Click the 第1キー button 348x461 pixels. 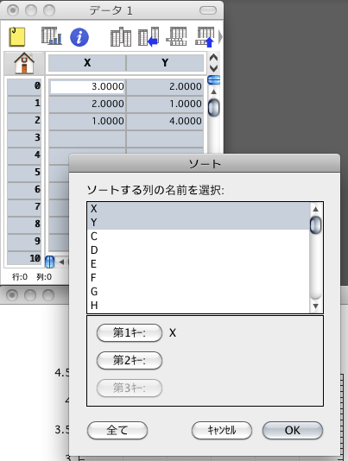[130, 333]
